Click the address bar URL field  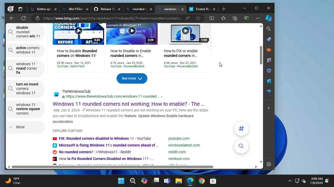(x=112, y=18)
